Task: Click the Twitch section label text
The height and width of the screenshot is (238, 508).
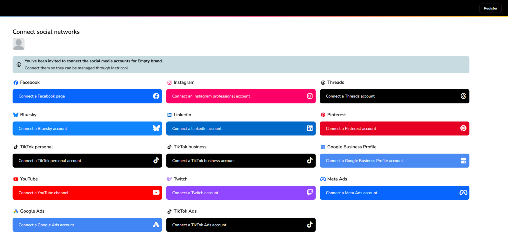Action: pyautogui.click(x=181, y=179)
